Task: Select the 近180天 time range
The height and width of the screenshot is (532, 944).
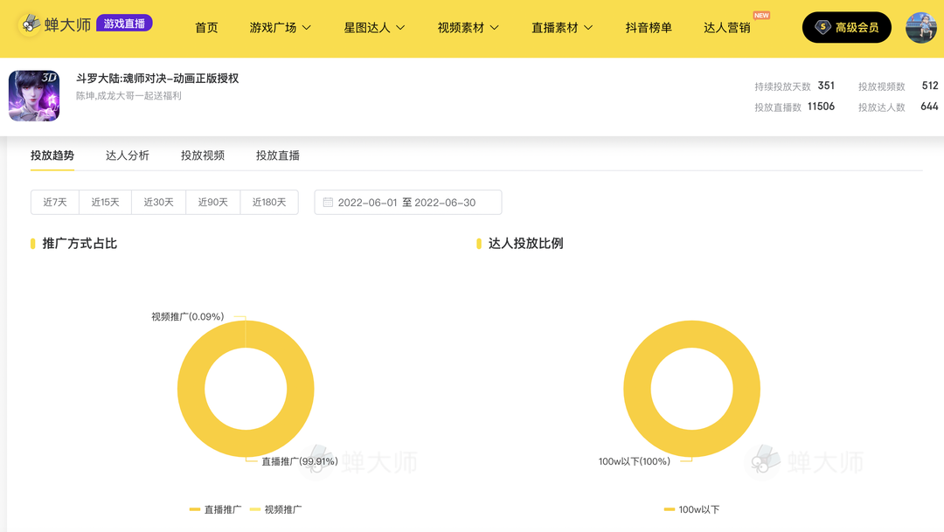Action: (269, 202)
